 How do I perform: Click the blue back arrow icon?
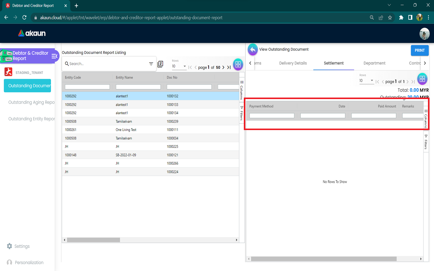pos(253,50)
